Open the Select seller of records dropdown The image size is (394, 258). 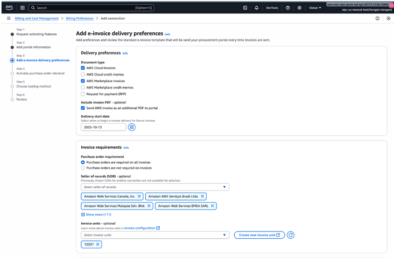(155, 187)
